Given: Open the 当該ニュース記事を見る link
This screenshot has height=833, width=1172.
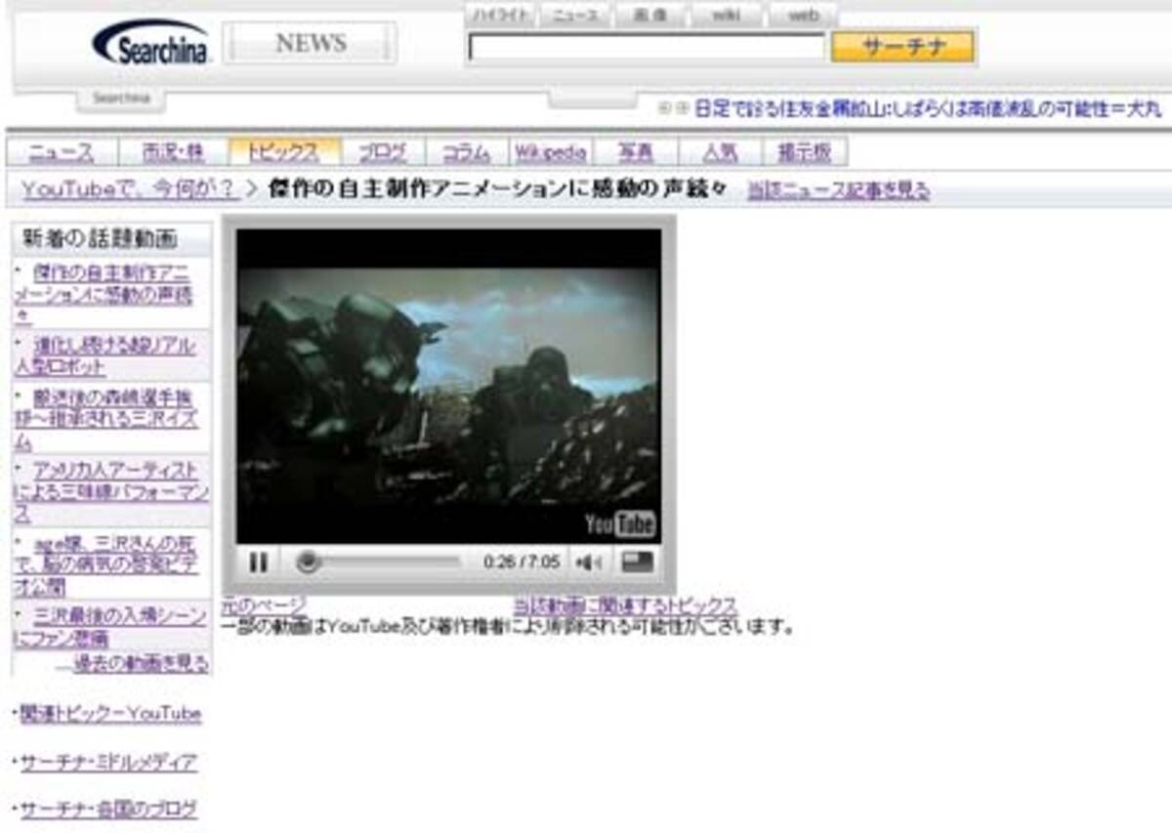Looking at the screenshot, I should click(838, 190).
